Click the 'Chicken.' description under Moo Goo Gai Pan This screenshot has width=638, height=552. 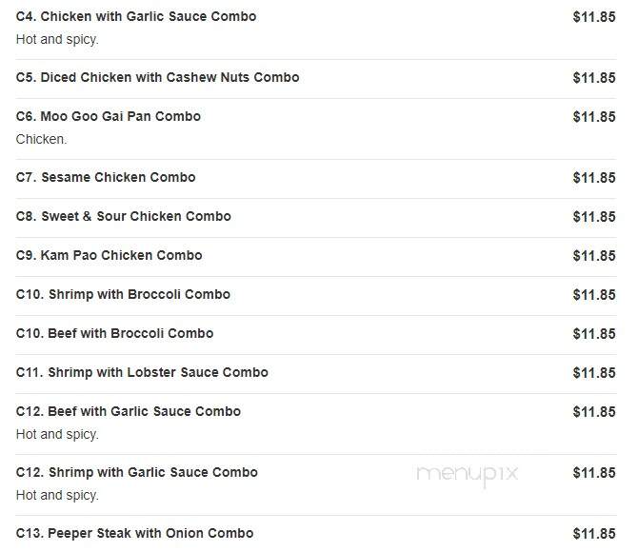tap(42, 140)
